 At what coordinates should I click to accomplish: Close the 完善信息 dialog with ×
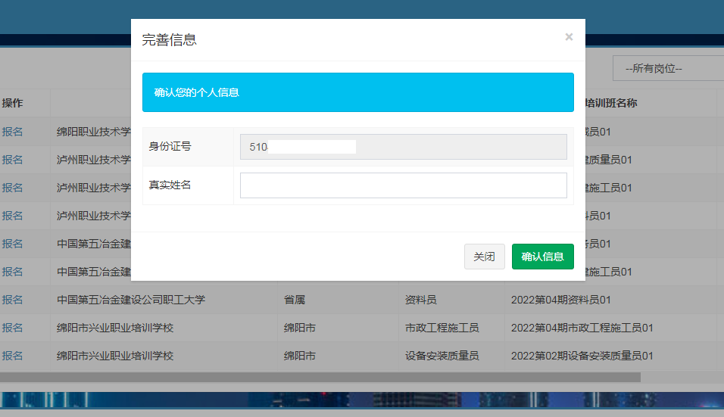(569, 37)
